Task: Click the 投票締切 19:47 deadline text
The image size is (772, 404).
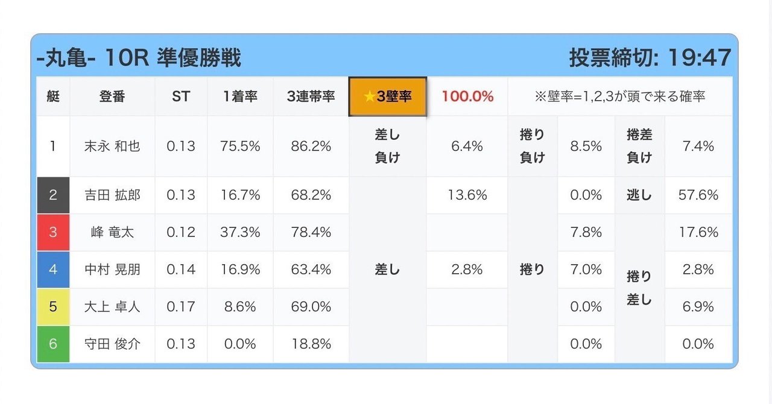Action: tap(650, 58)
